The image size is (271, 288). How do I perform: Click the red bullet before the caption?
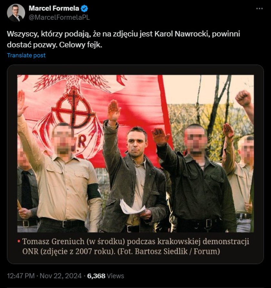click(x=19, y=241)
